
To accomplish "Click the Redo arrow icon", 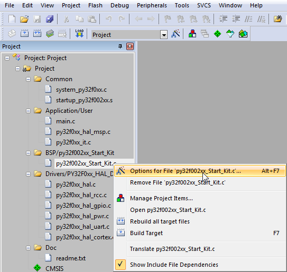I will pos(122,19).
